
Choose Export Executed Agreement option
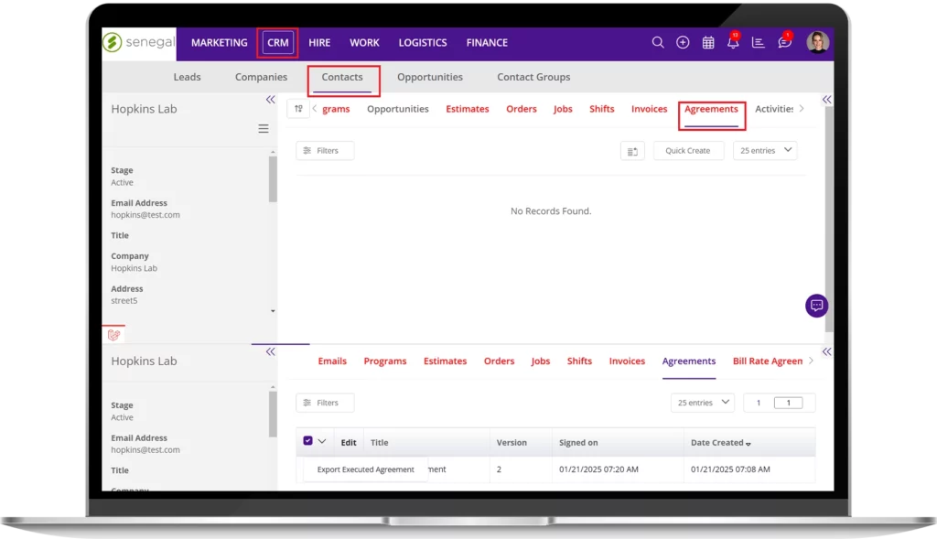(x=365, y=469)
